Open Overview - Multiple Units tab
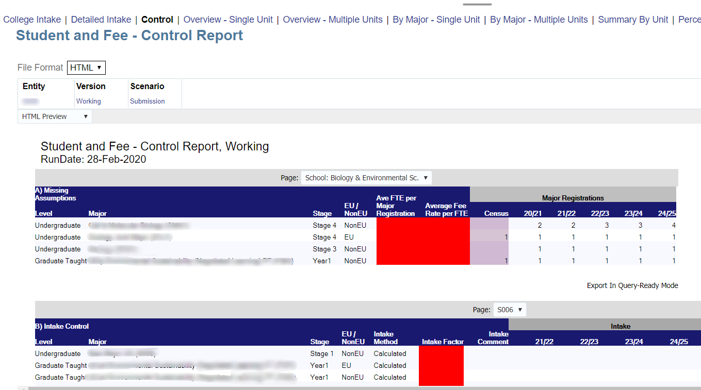Image resolution: width=701 pixels, height=390 pixels. pyautogui.click(x=333, y=20)
